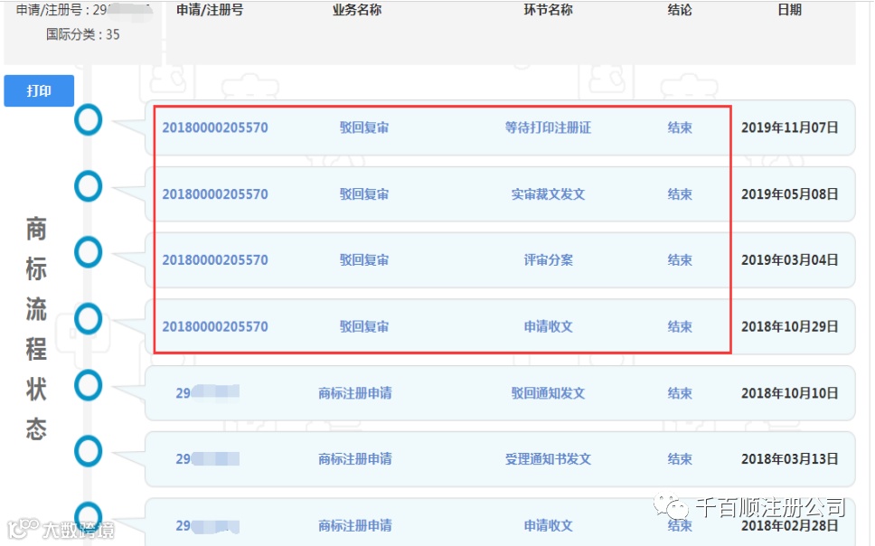
Task: Click the date 2018年10月29日
Action: (x=790, y=326)
